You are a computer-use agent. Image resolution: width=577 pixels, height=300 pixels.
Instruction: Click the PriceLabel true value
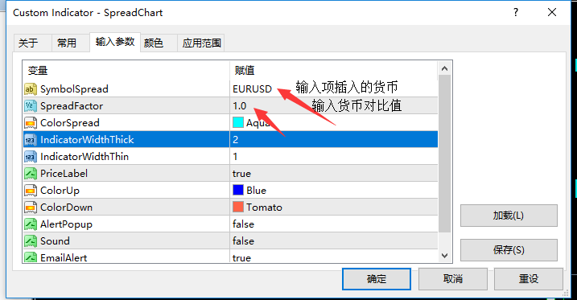(x=241, y=174)
